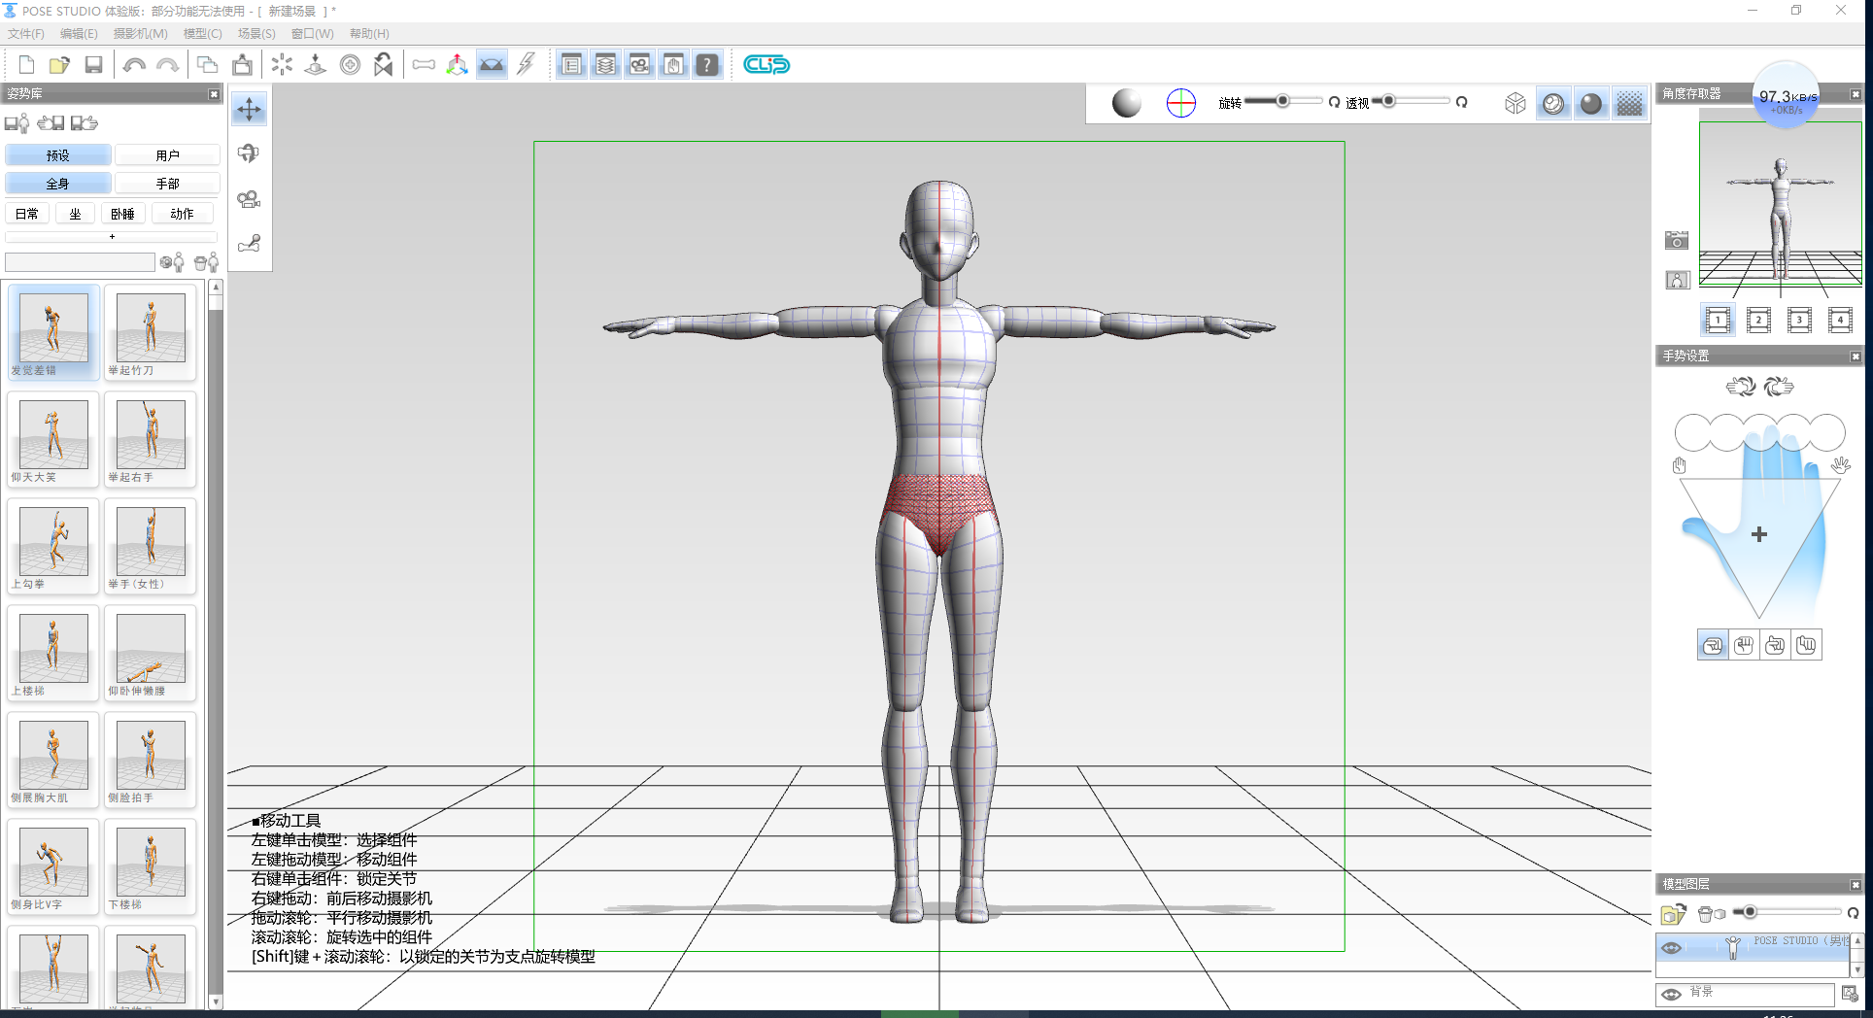Select the fist gesture toggle in 手势设置
Screen dimensions: 1873x1018
click(1744, 644)
